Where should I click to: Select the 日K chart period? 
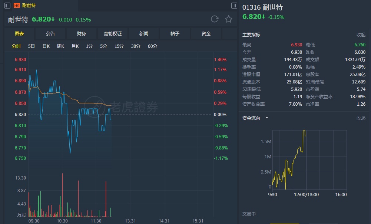[46, 46]
